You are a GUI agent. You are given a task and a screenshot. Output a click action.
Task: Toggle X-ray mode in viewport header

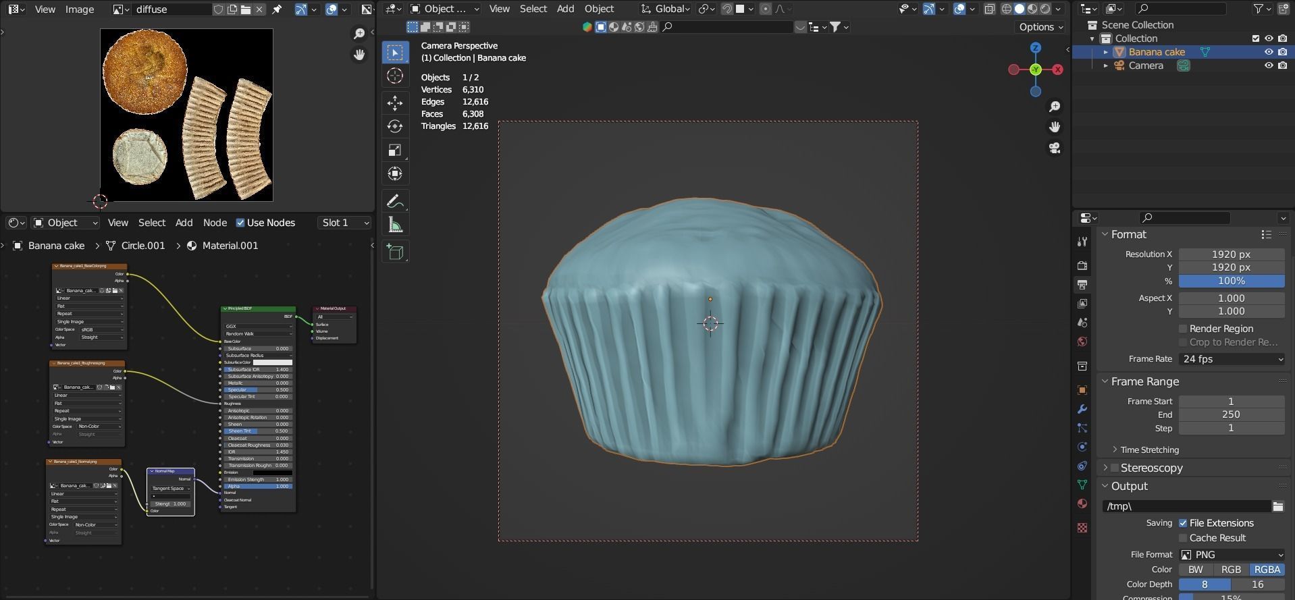pos(990,9)
